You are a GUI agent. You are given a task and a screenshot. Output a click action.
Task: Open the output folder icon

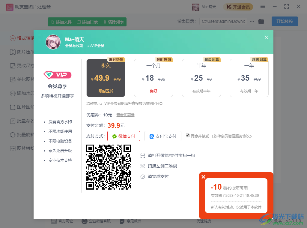click(261, 21)
